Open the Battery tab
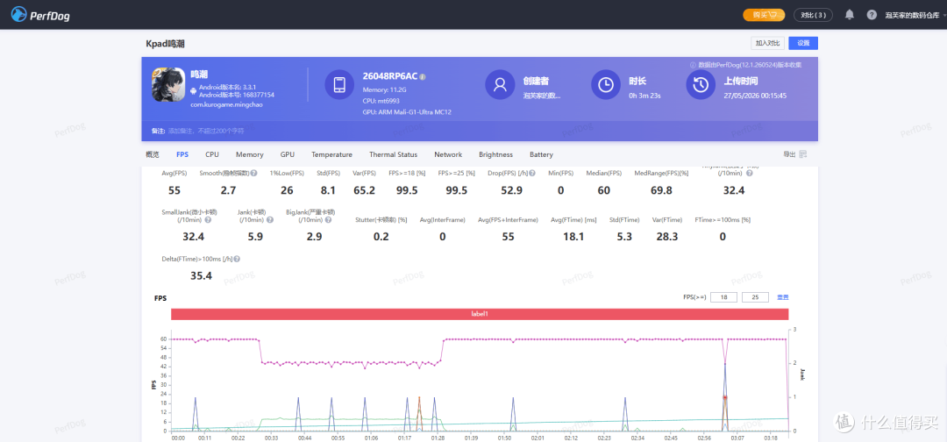 [x=541, y=154]
